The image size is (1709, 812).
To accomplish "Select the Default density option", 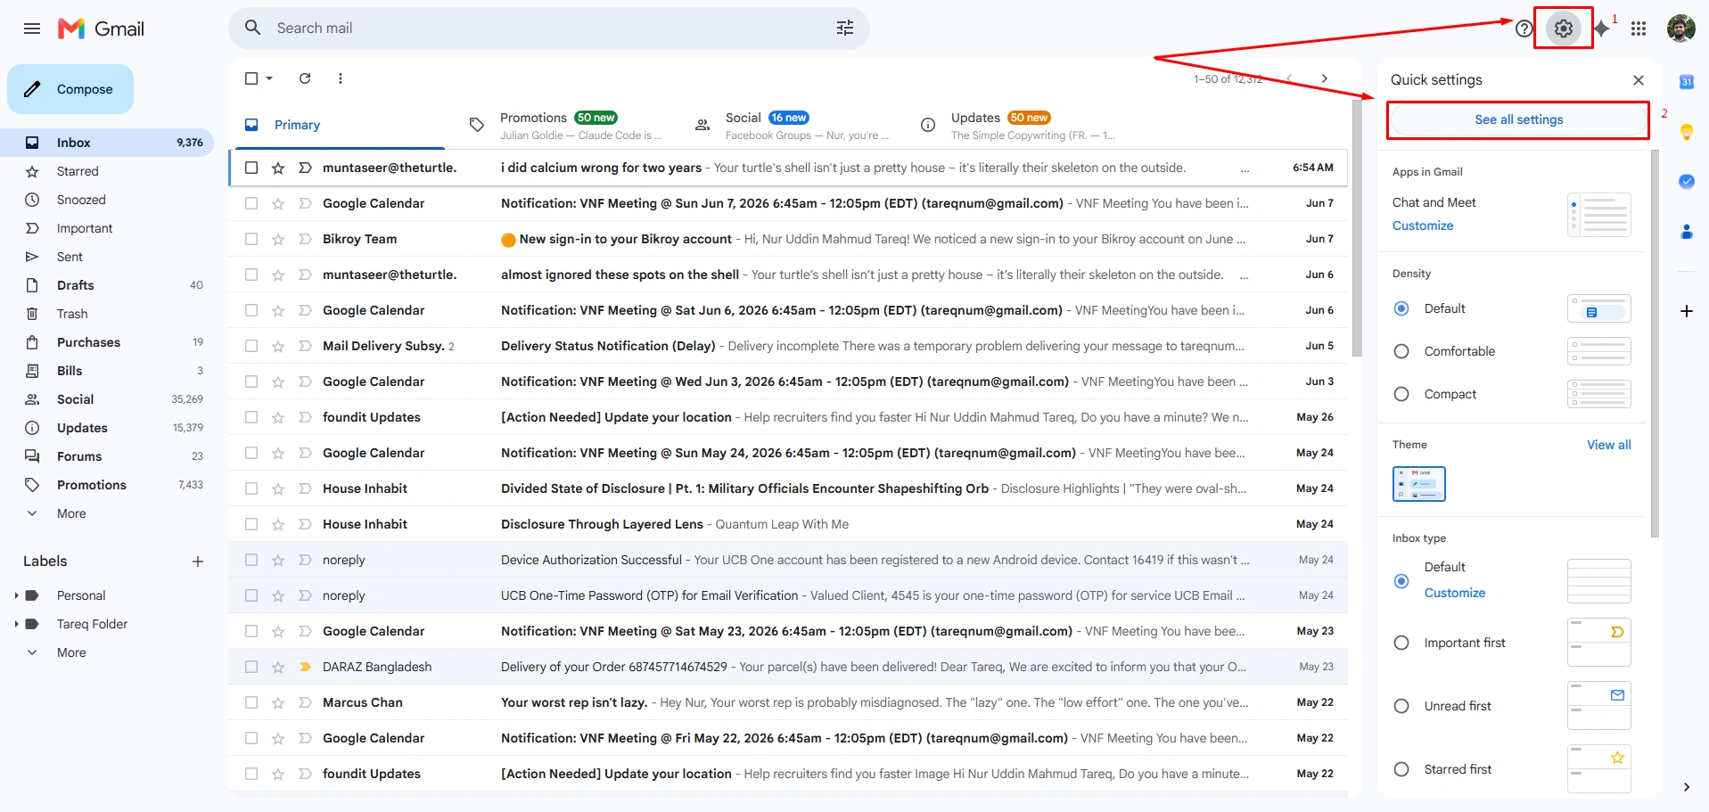I will [1401, 308].
